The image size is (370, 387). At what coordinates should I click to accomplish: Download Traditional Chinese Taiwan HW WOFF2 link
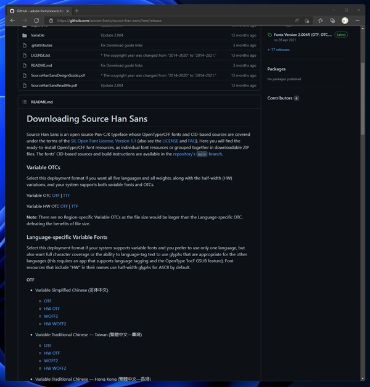pos(55,368)
